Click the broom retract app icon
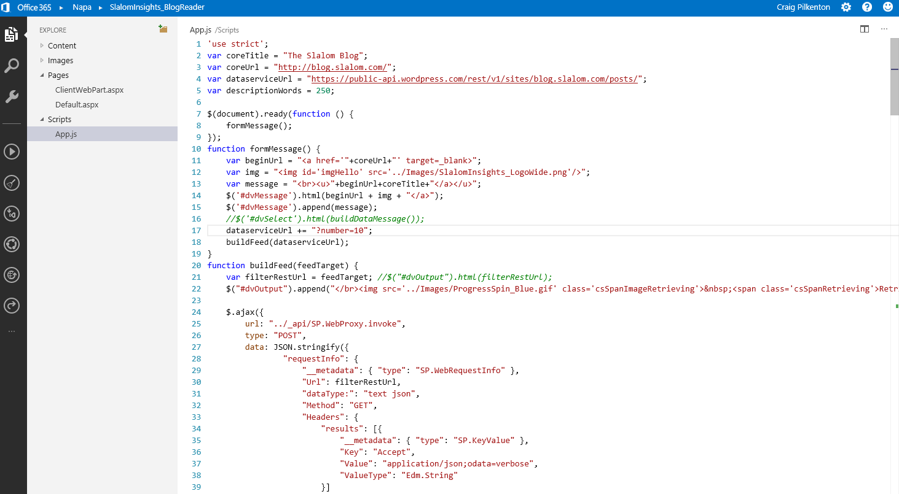The width and height of the screenshot is (899, 494). coord(11,183)
